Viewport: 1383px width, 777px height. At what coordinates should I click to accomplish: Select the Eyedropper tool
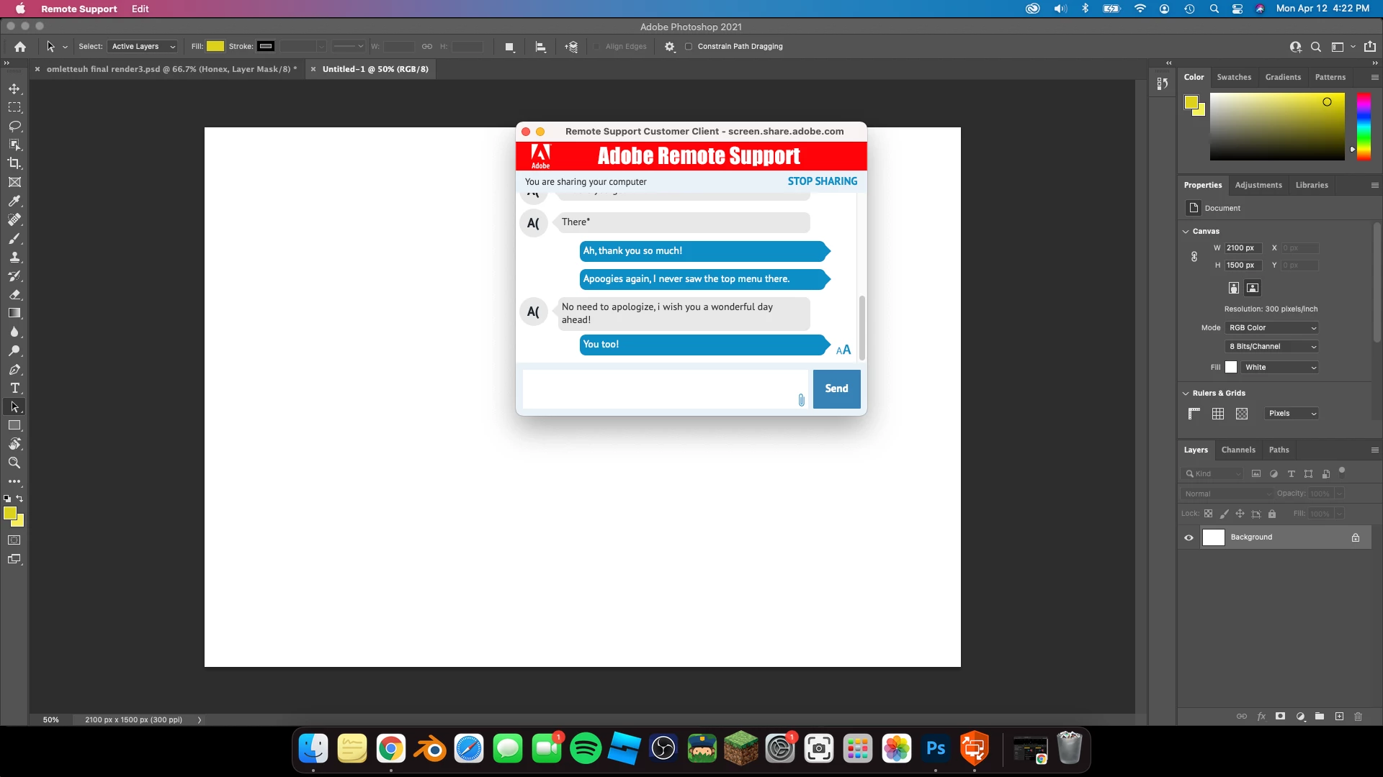(14, 201)
